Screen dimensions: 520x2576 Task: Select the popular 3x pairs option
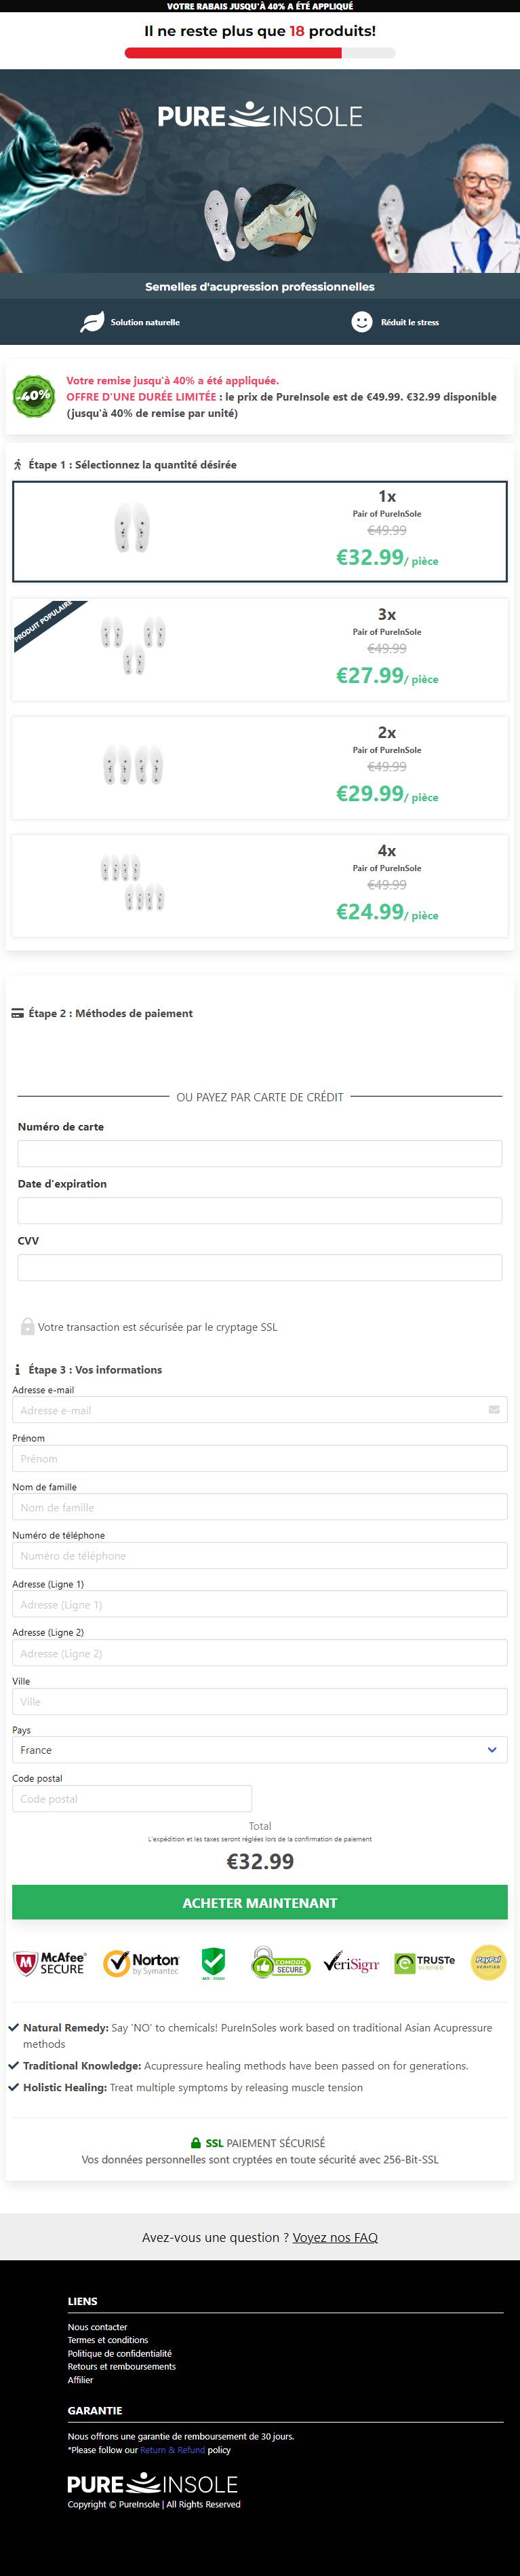pos(260,649)
